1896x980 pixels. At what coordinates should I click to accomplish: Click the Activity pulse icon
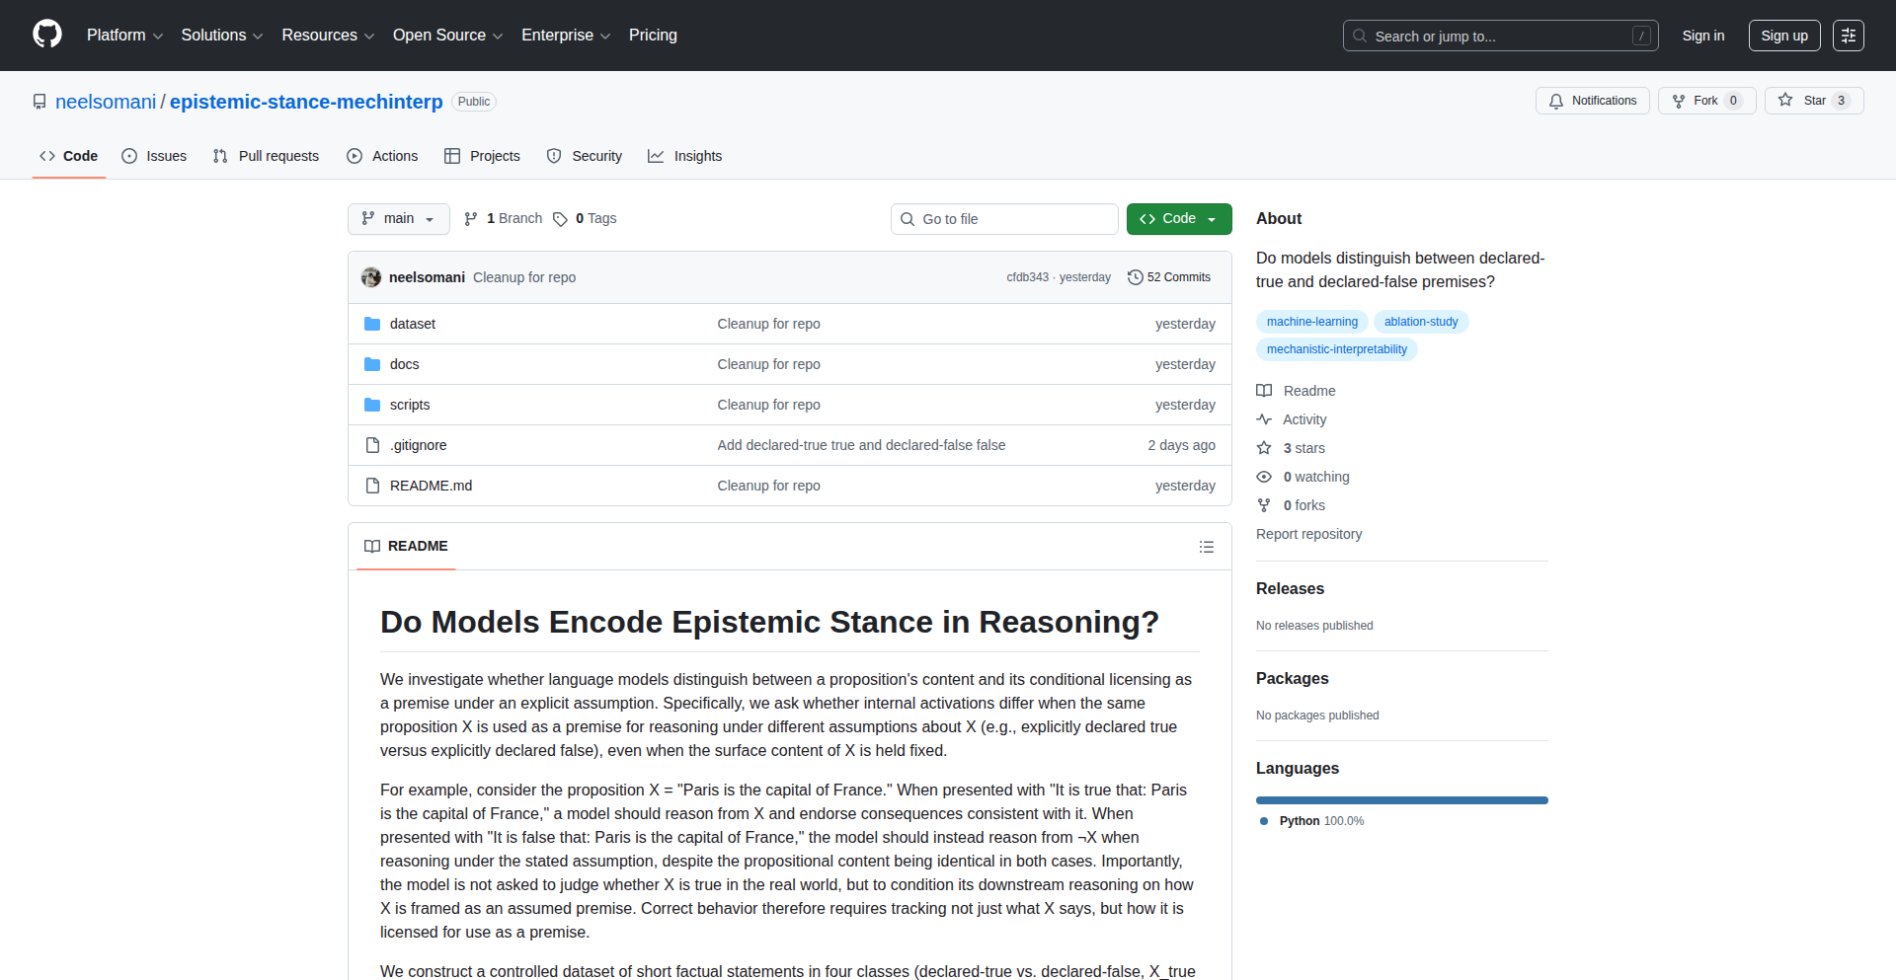[x=1264, y=419]
